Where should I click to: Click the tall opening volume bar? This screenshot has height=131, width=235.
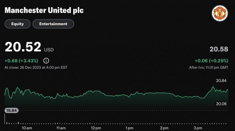5,119
